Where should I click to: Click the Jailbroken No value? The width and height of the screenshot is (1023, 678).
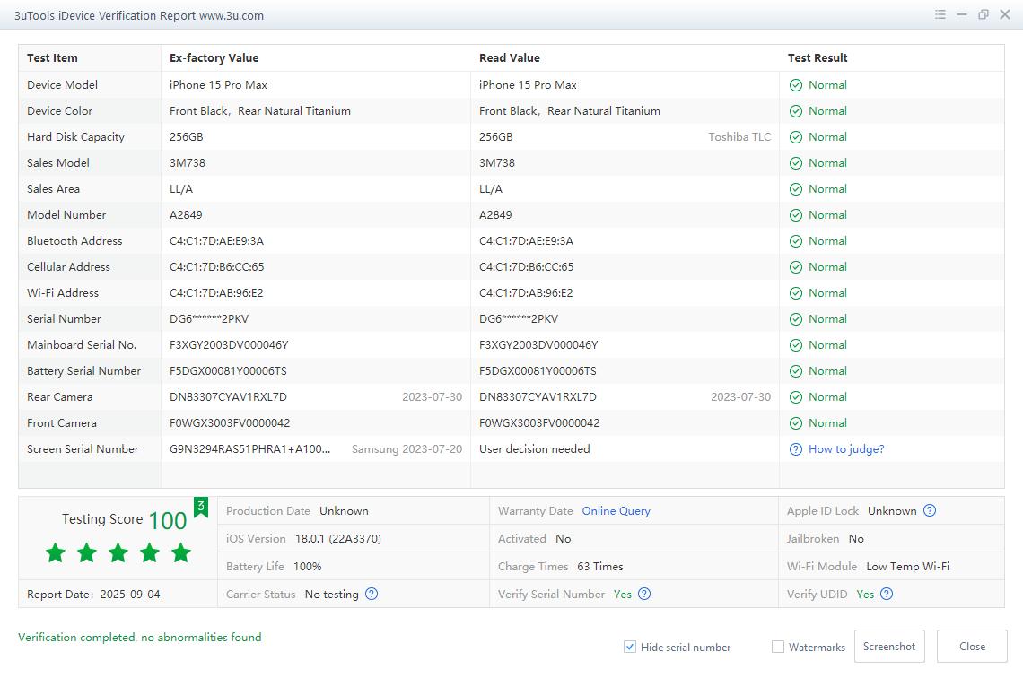pos(856,538)
